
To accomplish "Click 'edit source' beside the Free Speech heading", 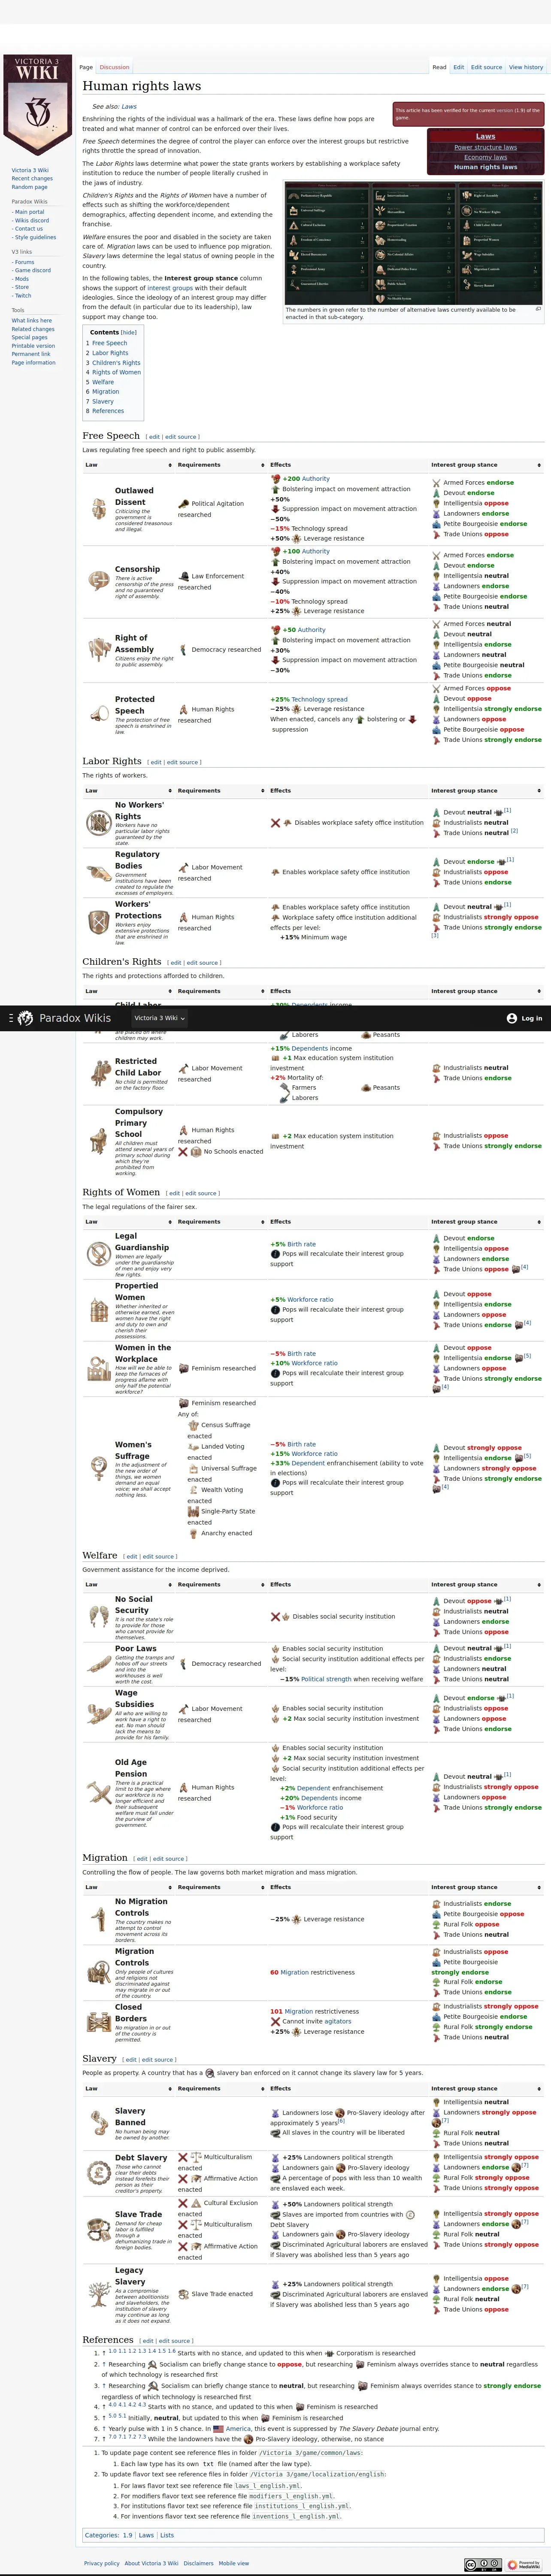I will (182, 437).
